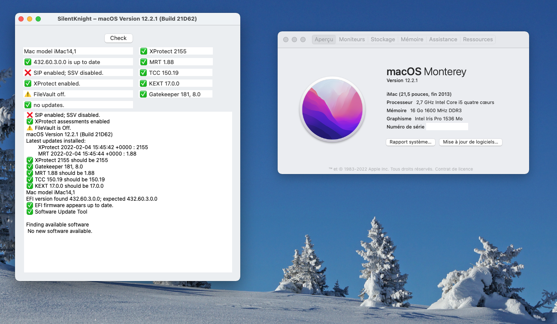Click 'Mise à jour de logiciels…' button
Image resolution: width=557 pixels, height=324 pixels.
click(x=471, y=142)
